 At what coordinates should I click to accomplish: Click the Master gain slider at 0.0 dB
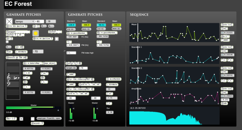tap(34, 108)
